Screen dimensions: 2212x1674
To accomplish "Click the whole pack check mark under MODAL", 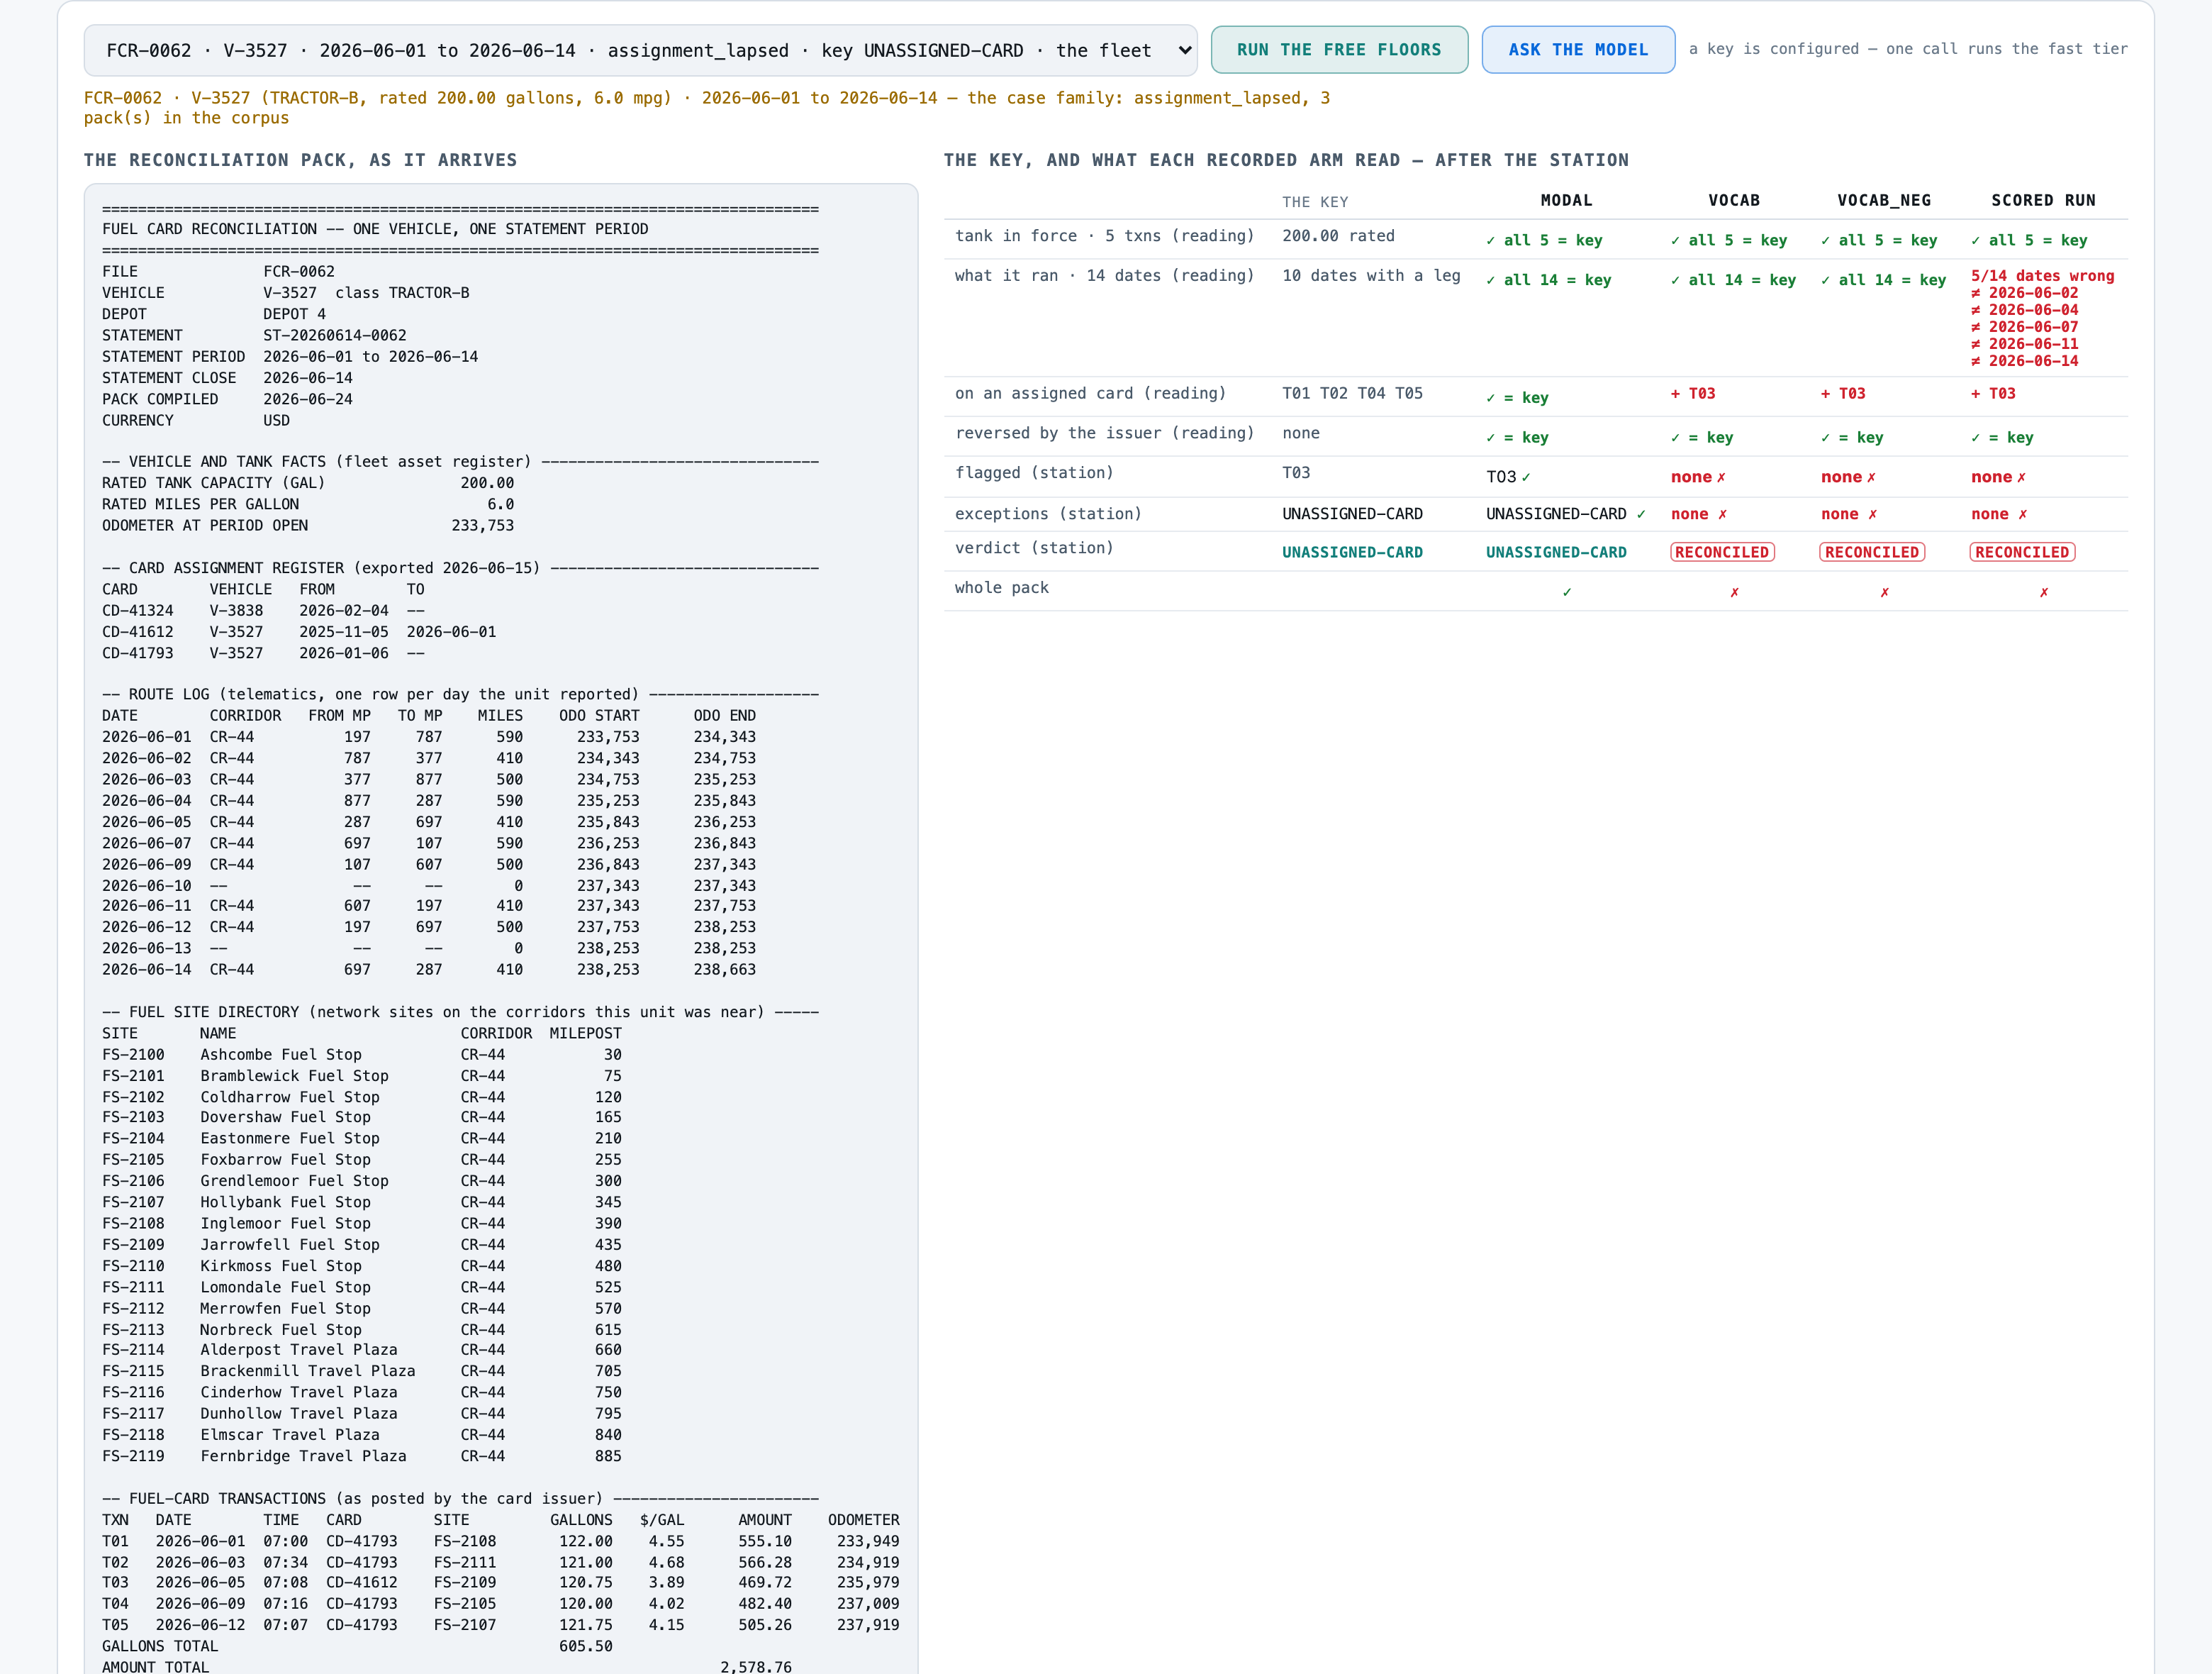I will point(1567,592).
